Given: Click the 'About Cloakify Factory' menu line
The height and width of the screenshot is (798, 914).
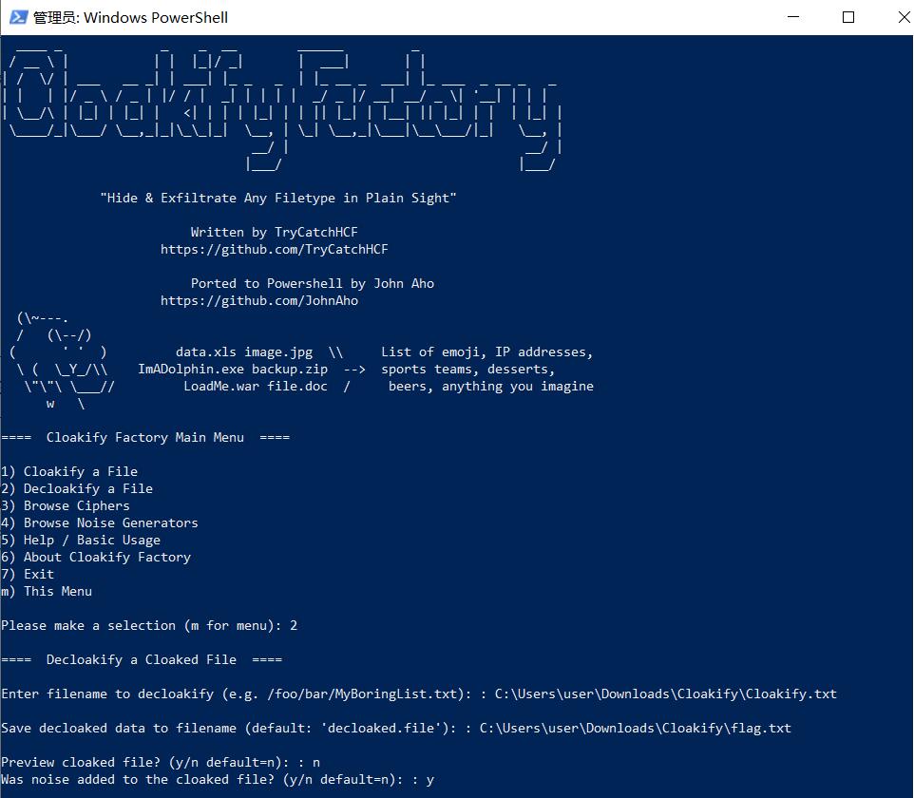Looking at the screenshot, I should (x=96, y=558).
